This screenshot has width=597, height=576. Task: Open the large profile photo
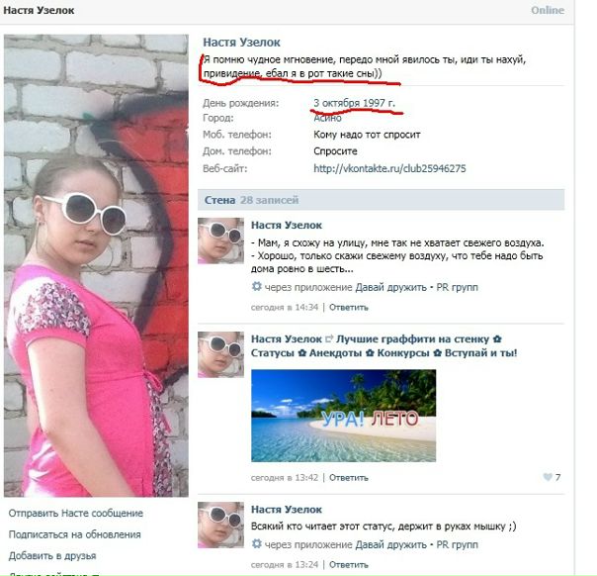pyautogui.click(x=96, y=265)
